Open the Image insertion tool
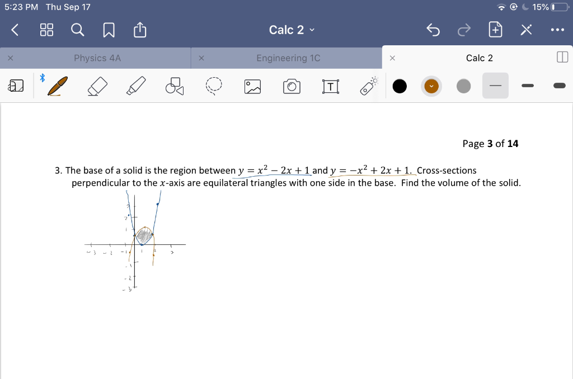Screen dimensions: 573x379 tap(252, 86)
